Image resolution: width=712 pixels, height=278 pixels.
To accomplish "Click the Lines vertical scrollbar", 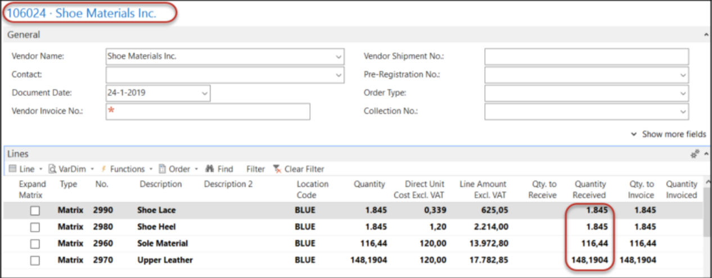I will click(x=706, y=225).
